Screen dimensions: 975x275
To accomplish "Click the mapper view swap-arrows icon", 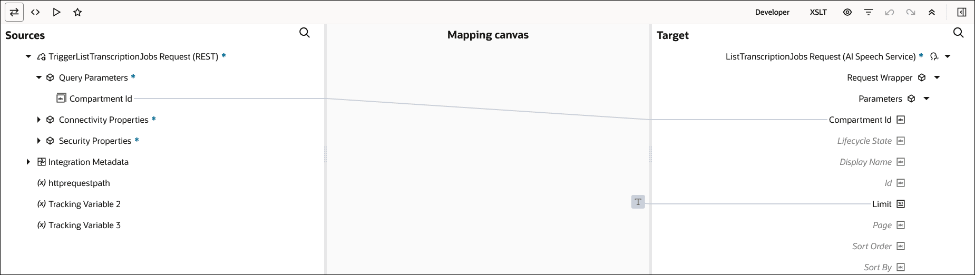I will (x=14, y=12).
